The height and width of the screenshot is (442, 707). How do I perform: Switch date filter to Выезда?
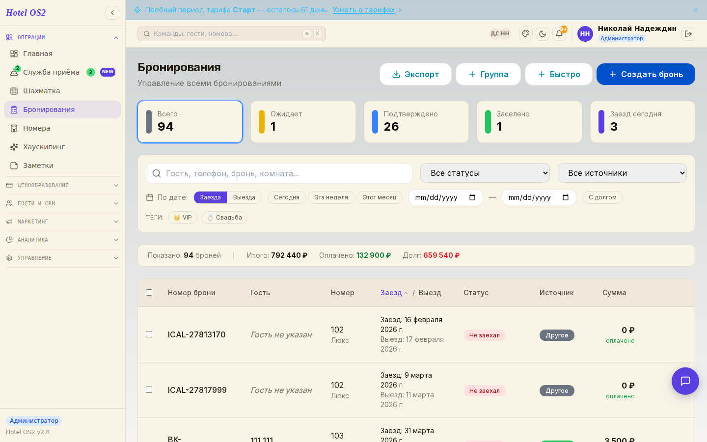pos(244,197)
